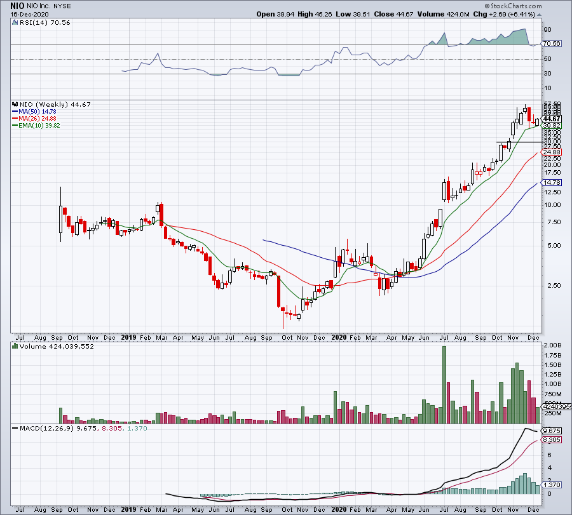The width and height of the screenshot is (572, 515).
Task: Click the tallest volume bar in July 2020
Action: tap(444, 385)
